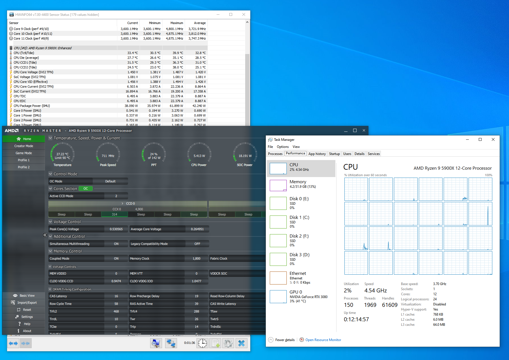Switch to the App history tab

pyautogui.click(x=317, y=154)
